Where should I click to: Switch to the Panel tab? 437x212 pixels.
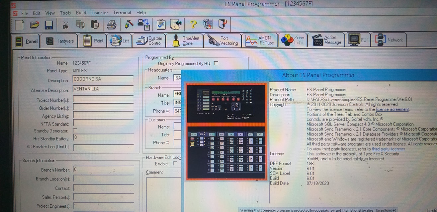click(27, 41)
